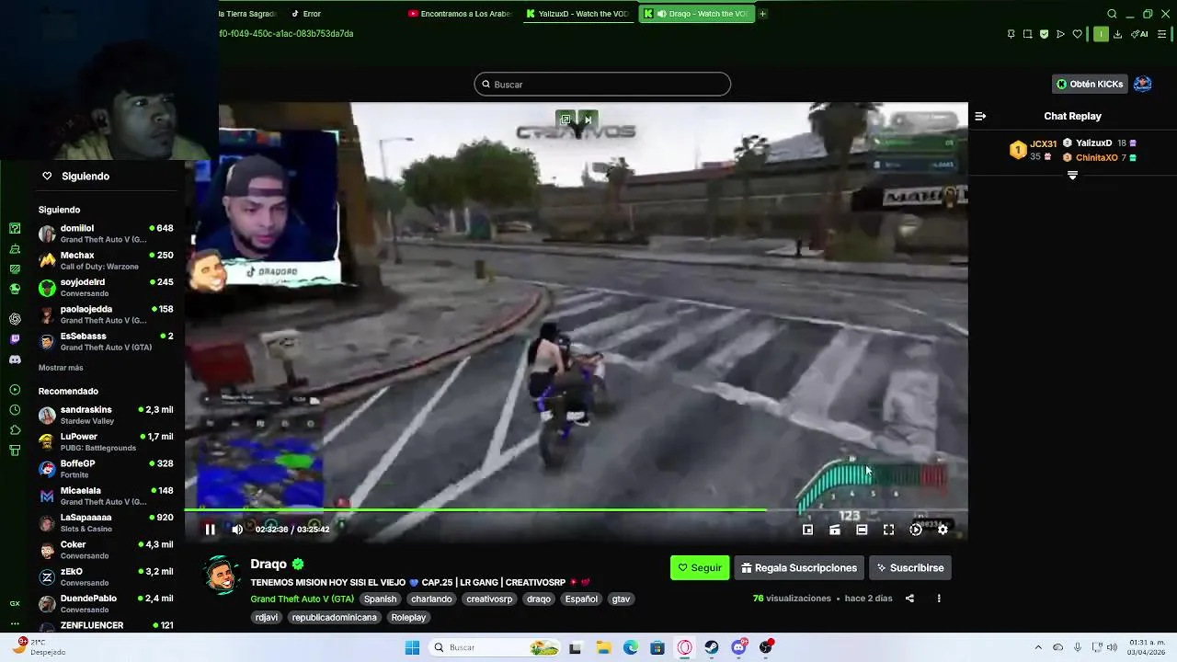The image size is (1177, 662).
Task: Take a snapshot with browser toolbar icon
Action: pos(1027,34)
